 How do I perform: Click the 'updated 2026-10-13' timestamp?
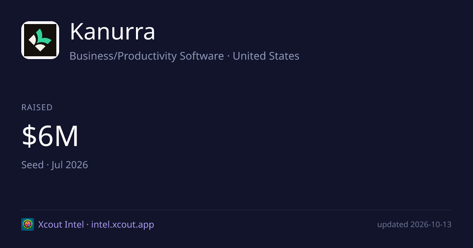(x=414, y=224)
